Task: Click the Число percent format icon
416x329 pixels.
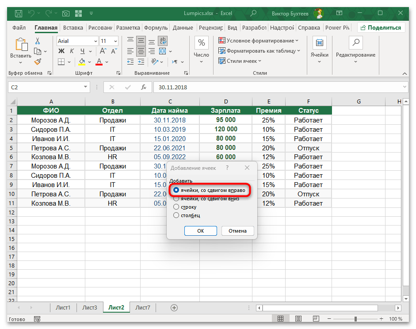Action: point(201,43)
